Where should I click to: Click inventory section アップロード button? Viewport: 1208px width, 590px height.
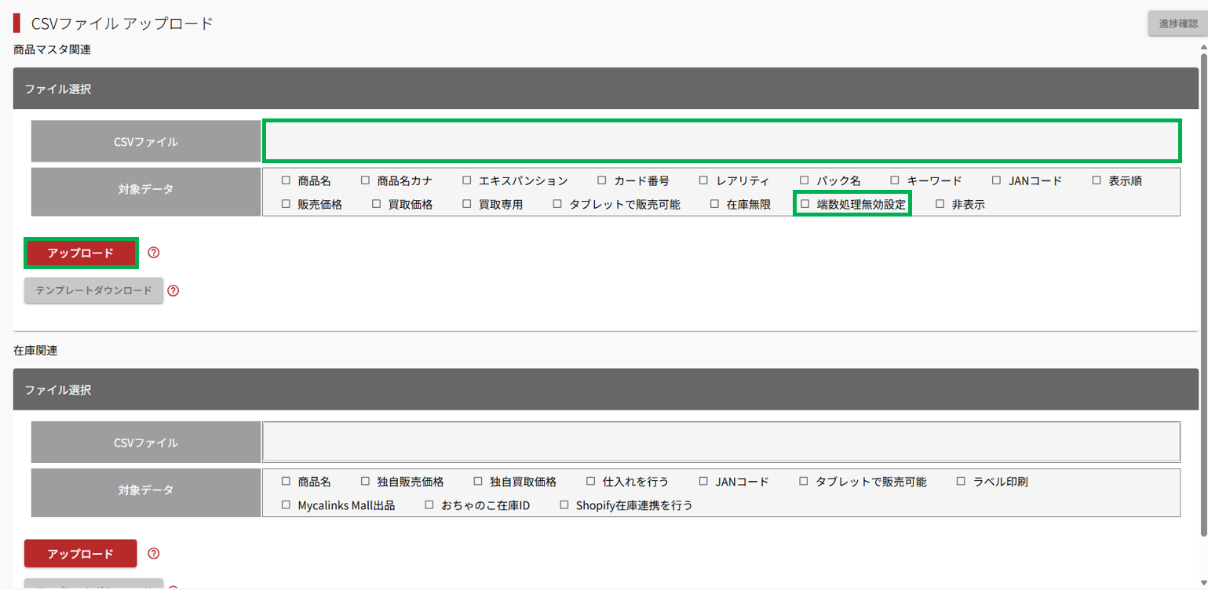pyautogui.click(x=81, y=553)
